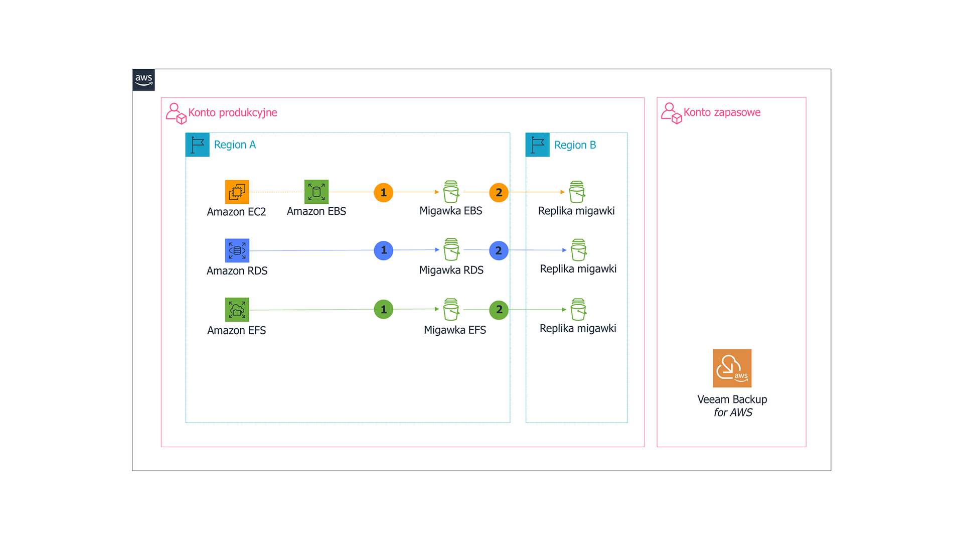
Task: Click the Region B flag icon
Action: [538, 145]
